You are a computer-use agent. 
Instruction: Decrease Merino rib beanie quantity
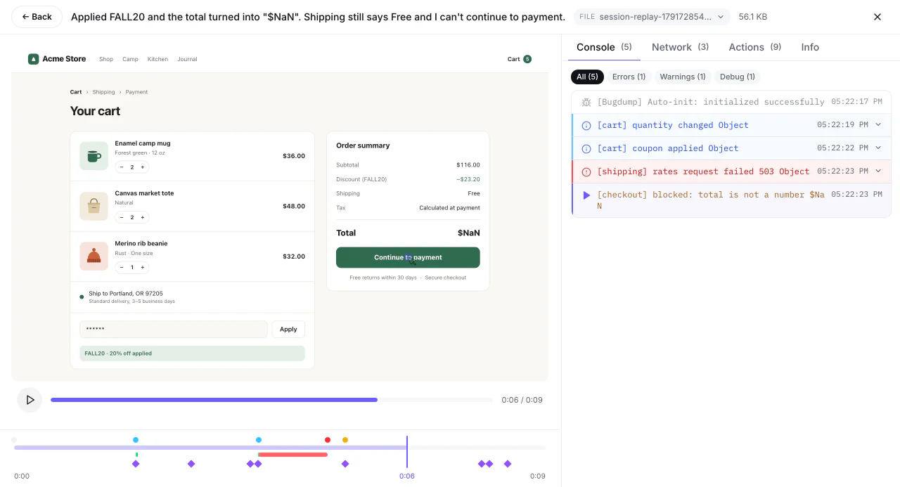[x=122, y=267]
